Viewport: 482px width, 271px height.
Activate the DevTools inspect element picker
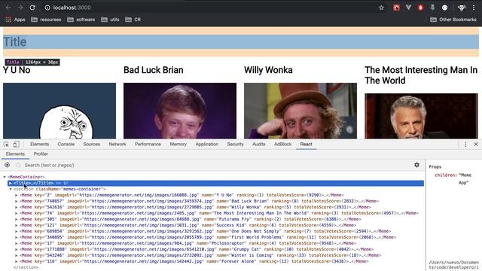pos(6,144)
